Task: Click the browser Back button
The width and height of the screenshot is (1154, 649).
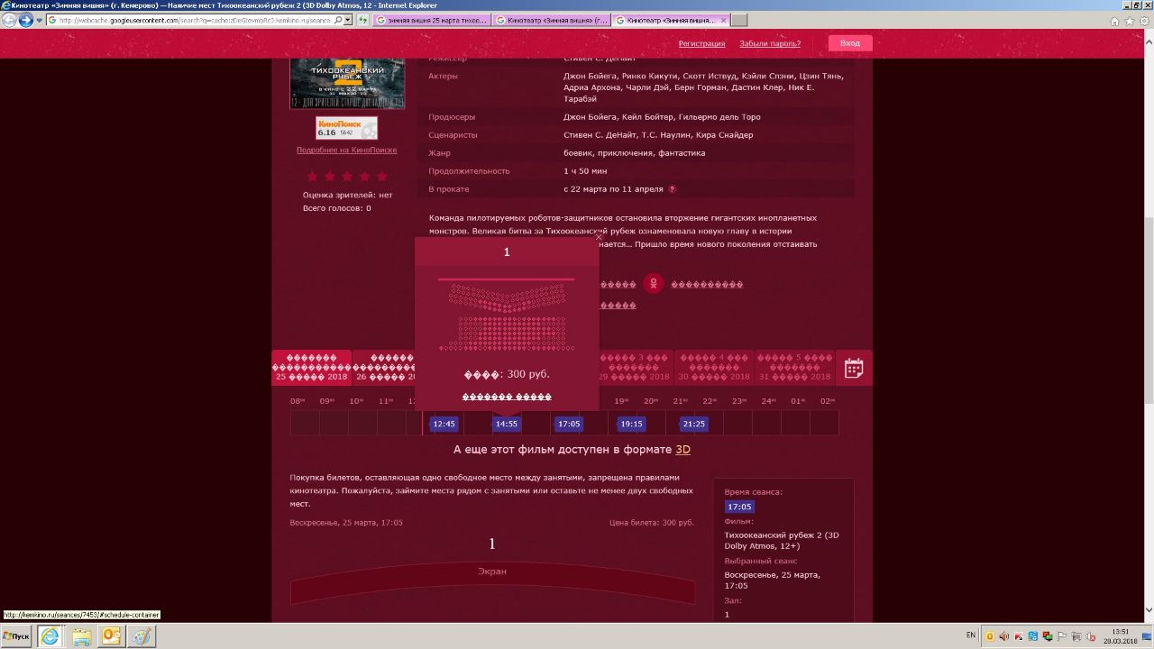Action: [10, 20]
